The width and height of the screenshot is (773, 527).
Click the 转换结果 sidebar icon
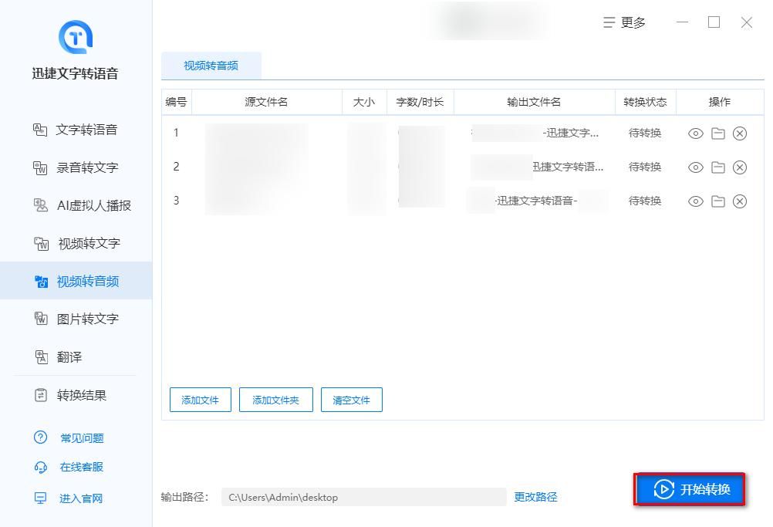41,395
